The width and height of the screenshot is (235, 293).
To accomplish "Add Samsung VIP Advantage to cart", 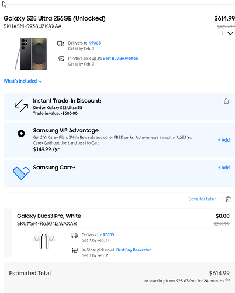I will coord(224,140).
